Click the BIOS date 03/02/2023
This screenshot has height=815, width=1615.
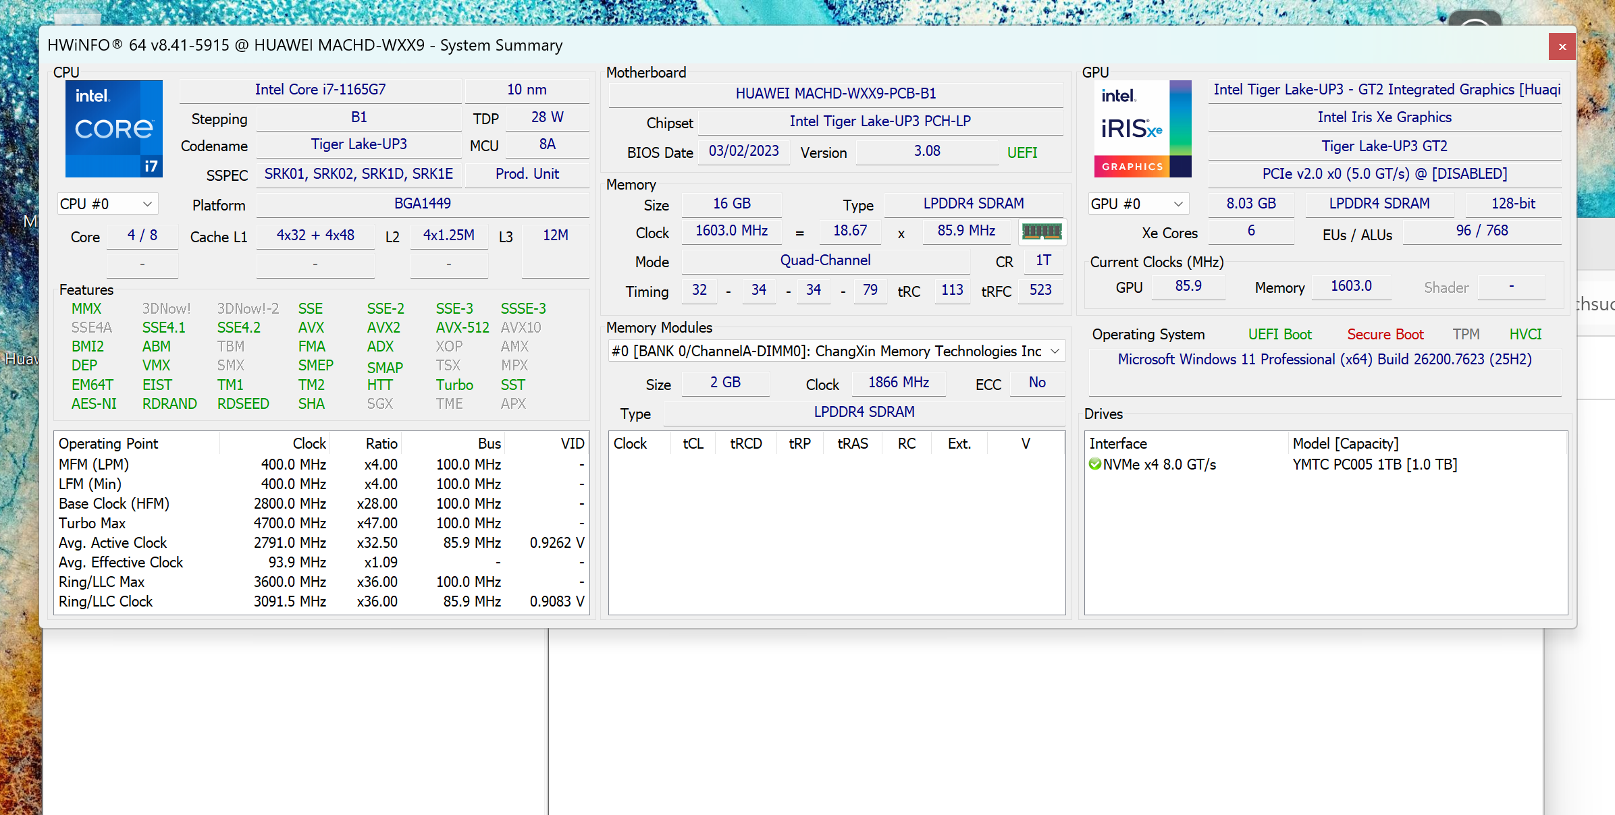(744, 151)
